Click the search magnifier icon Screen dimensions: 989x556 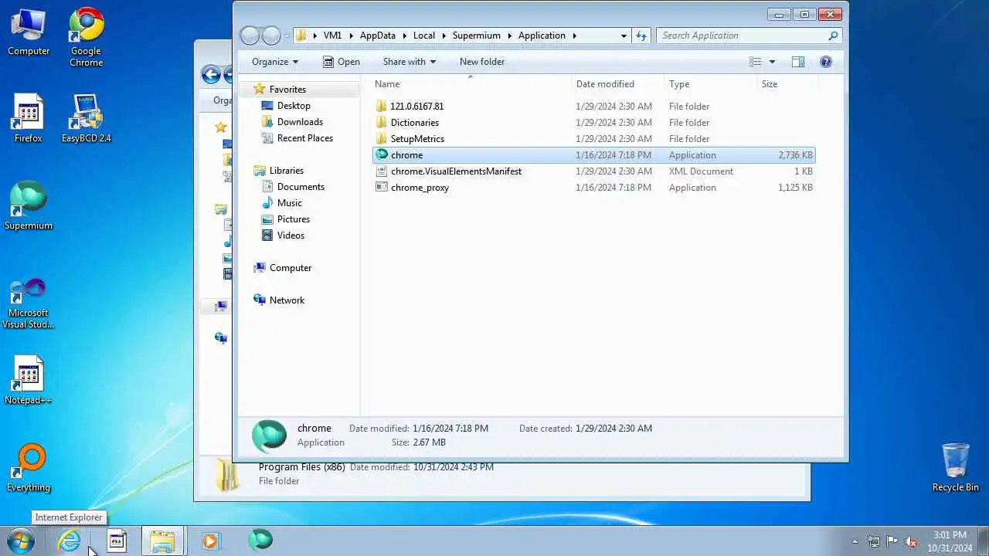tap(833, 36)
